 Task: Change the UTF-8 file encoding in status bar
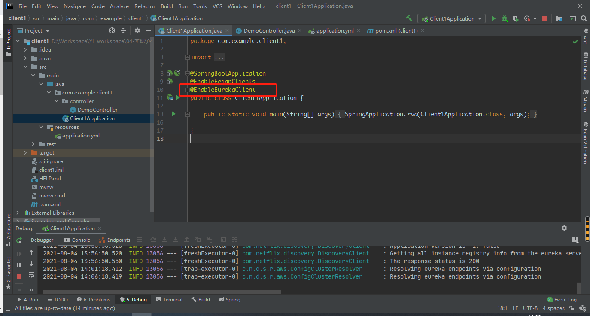click(x=530, y=308)
